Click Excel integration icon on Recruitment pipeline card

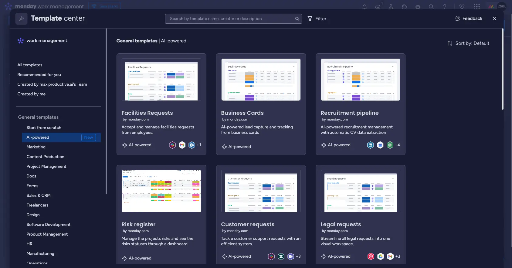(390, 145)
